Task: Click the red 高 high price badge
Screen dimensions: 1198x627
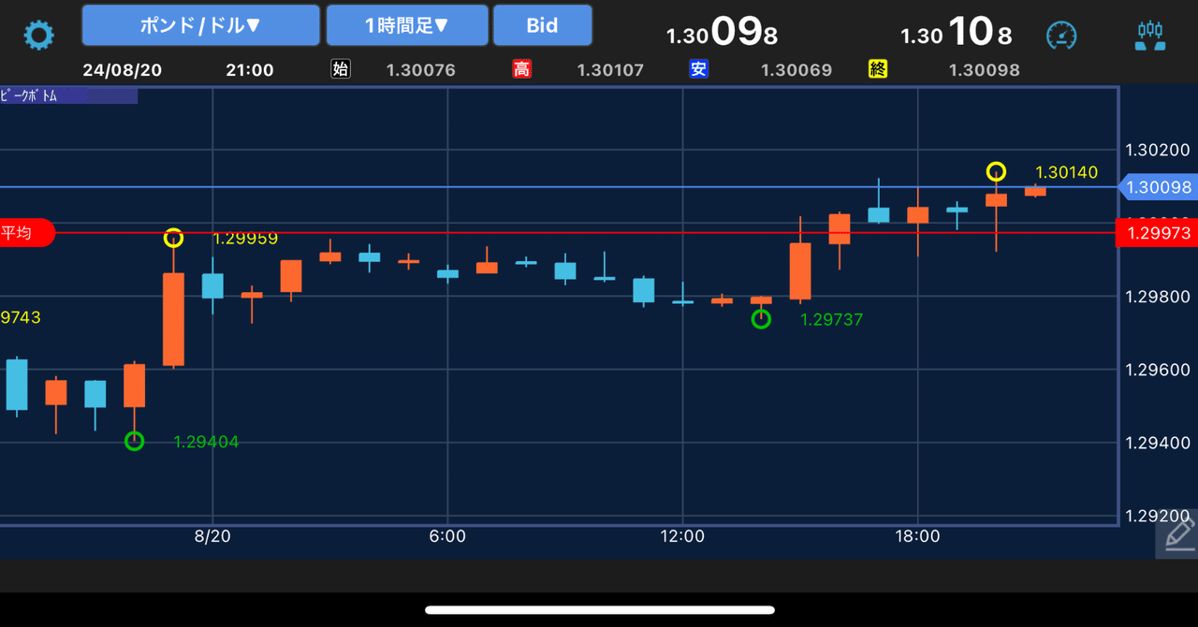Action: point(523,69)
